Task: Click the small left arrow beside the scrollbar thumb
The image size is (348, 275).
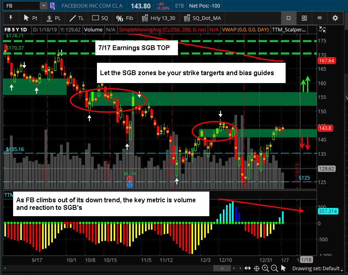Action: 234,268
